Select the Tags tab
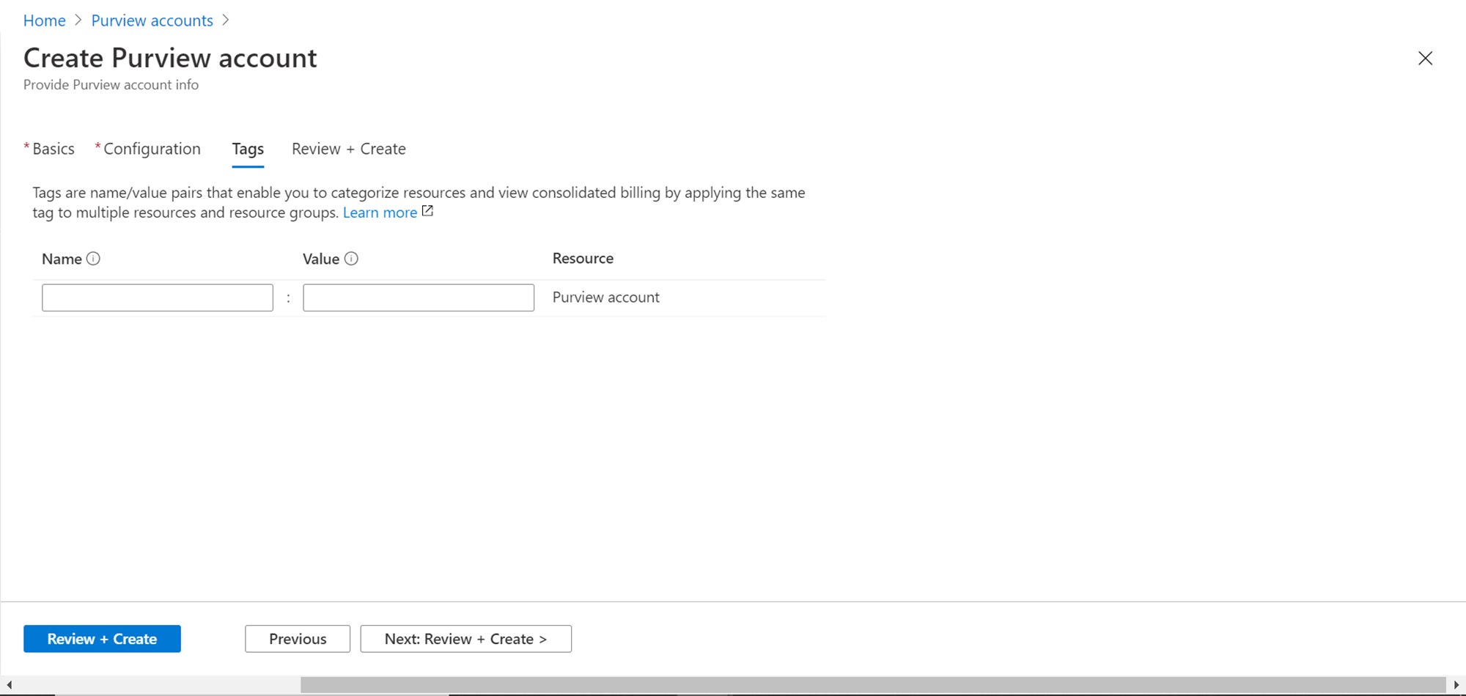 pos(248,149)
